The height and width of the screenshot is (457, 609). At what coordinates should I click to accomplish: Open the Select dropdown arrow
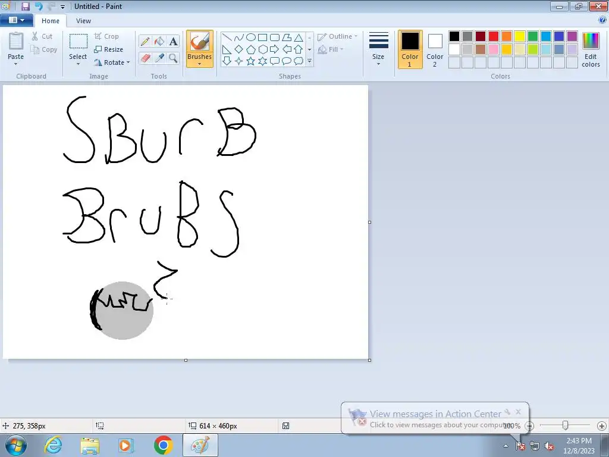[x=78, y=64]
